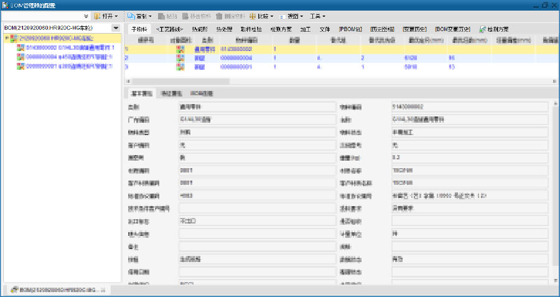Click the object icon in table row 2
The height and width of the screenshot is (297, 560).
click(180, 57)
